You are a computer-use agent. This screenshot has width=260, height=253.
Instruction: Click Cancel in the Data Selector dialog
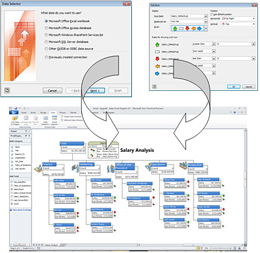point(52,91)
